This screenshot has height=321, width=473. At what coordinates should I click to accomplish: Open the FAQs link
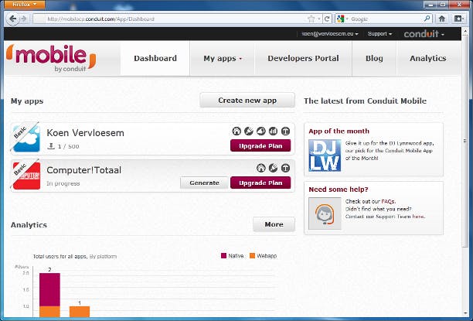pos(388,201)
